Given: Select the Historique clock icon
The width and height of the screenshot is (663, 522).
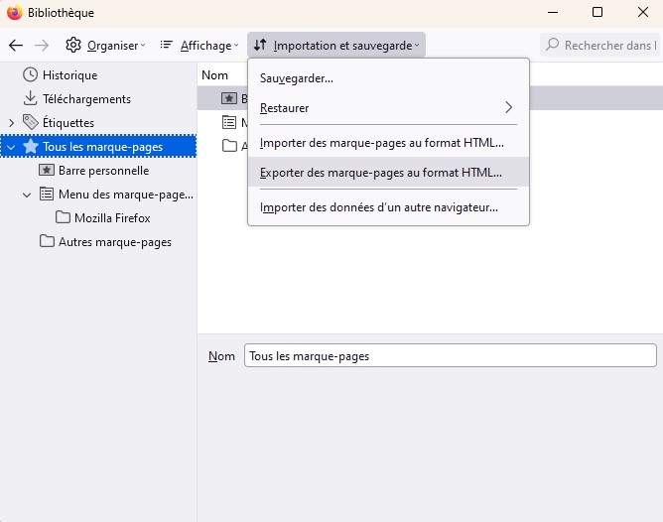Looking at the screenshot, I should [30, 75].
